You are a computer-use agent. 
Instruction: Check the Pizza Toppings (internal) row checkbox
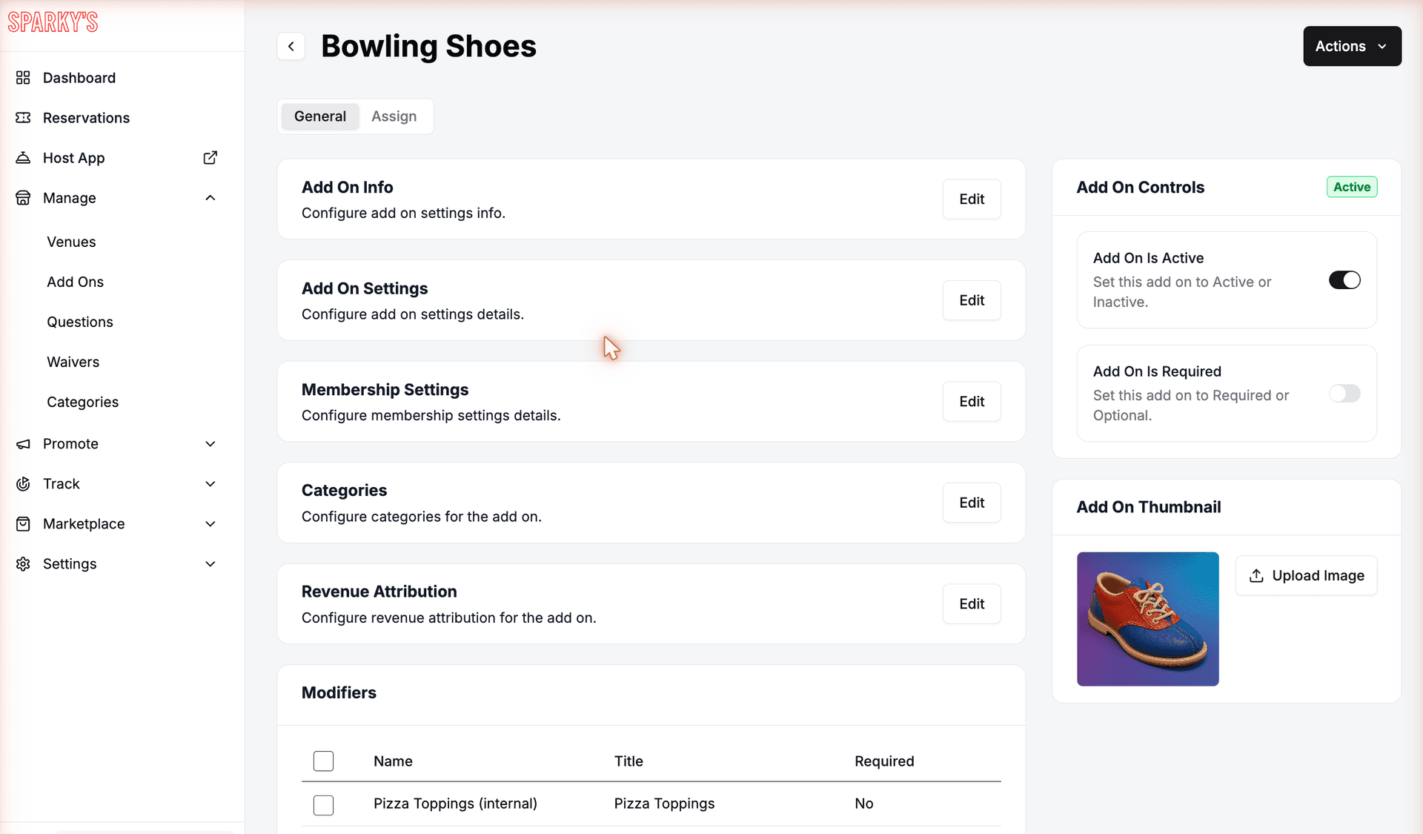(323, 805)
